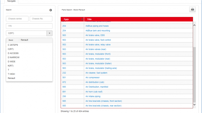
Task: Open the Navigate tab
Action: [11, 1]
